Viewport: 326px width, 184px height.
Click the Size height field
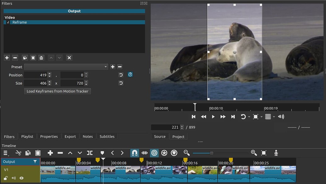pyautogui.click(x=72, y=83)
